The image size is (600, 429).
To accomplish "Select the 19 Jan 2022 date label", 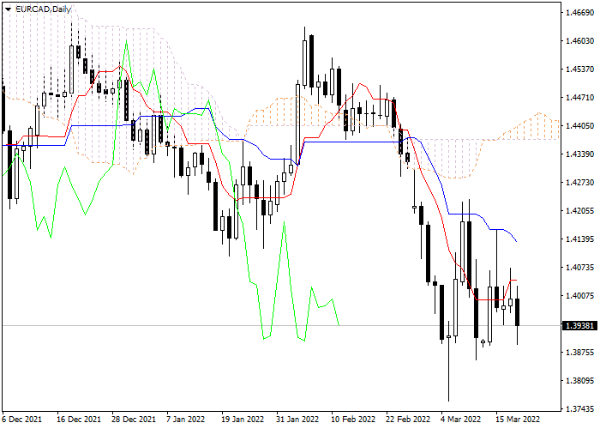I will click(243, 420).
